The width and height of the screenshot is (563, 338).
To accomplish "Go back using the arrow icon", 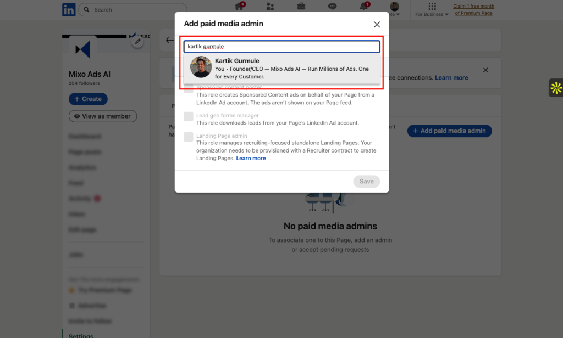I will (x=170, y=40).
